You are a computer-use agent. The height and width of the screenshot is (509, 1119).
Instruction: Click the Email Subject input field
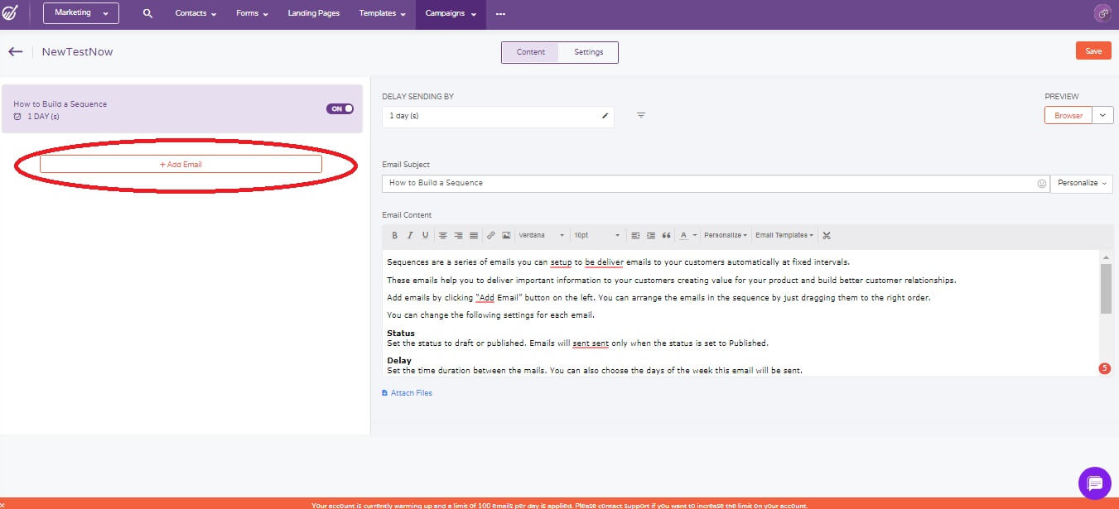click(708, 183)
